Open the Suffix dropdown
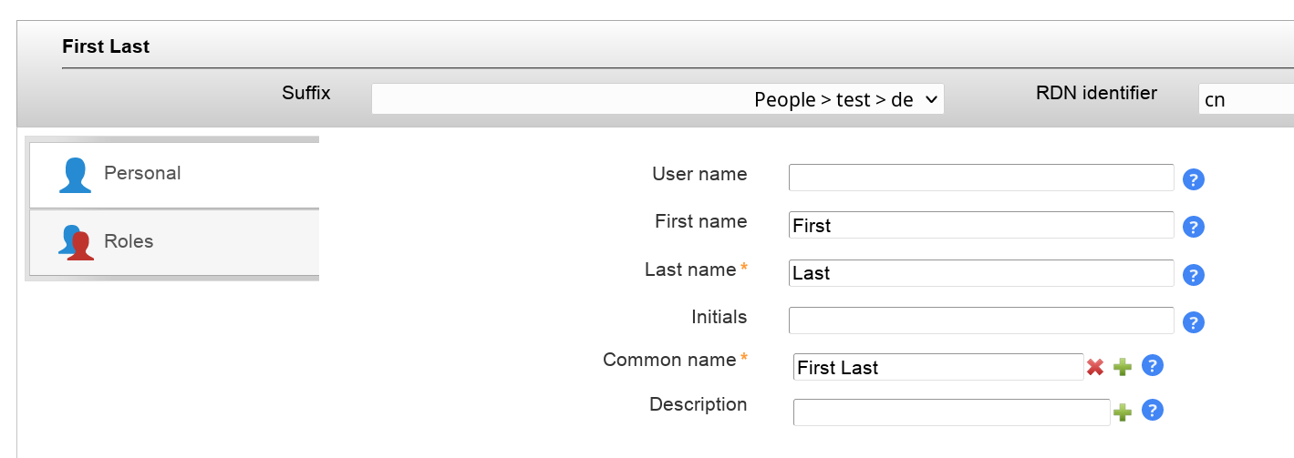1294x458 pixels. point(657,99)
